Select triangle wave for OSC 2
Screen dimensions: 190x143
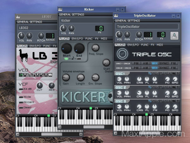(x=154, y=87)
